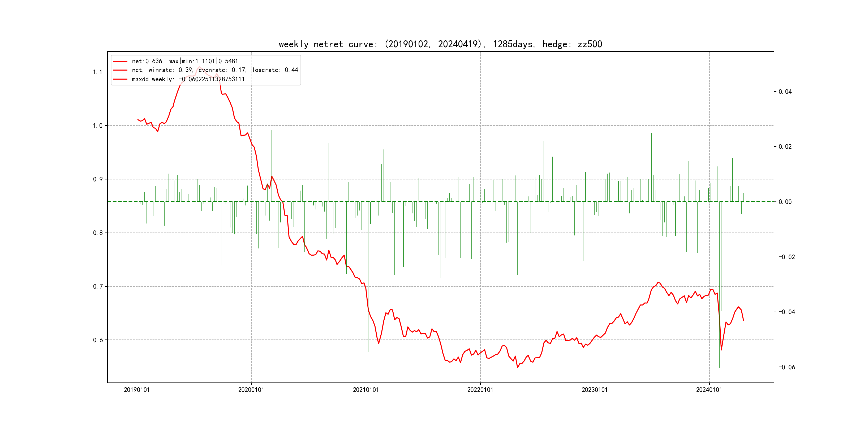Click the maxdd_weekly value in the legend

click(x=212, y=79)
